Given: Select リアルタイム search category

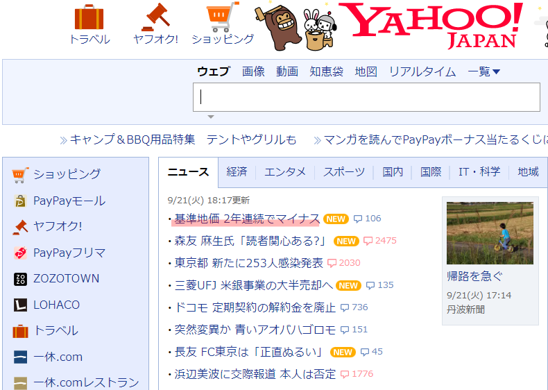Looking at the screenshot, I should coord(422,71).
